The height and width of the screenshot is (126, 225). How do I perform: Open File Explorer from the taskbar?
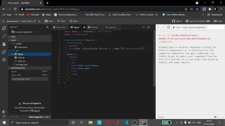point(90,122)
